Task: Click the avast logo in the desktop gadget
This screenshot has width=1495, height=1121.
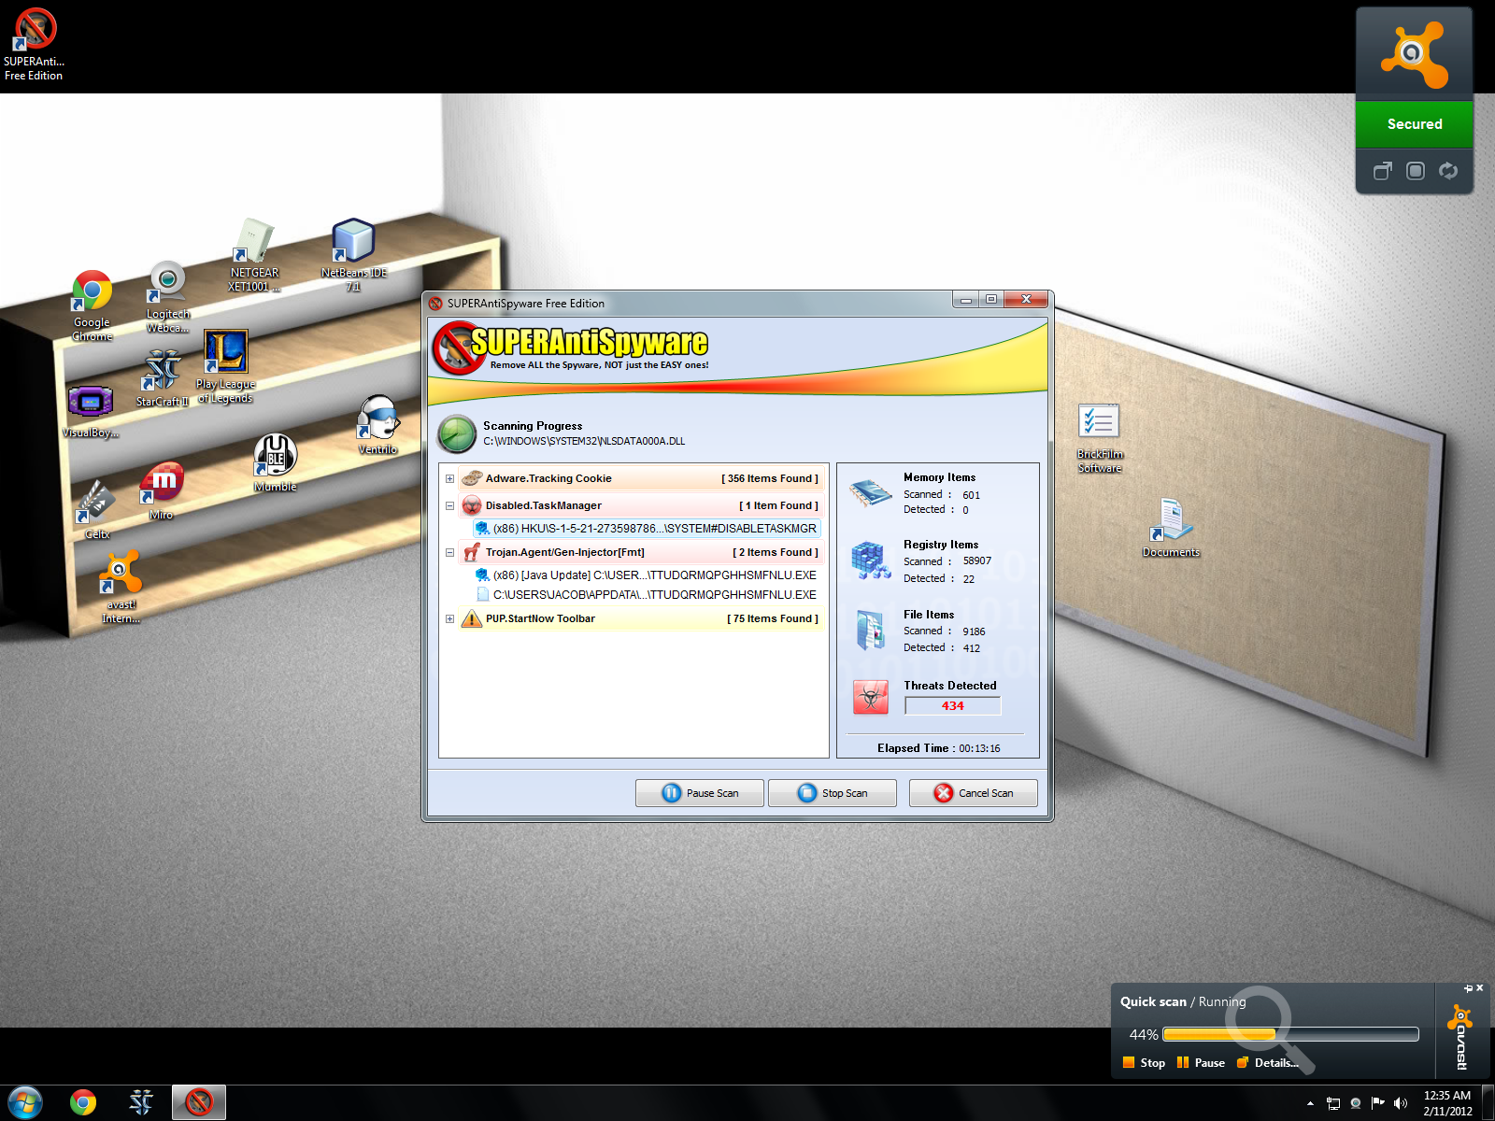Action: 1415,56
